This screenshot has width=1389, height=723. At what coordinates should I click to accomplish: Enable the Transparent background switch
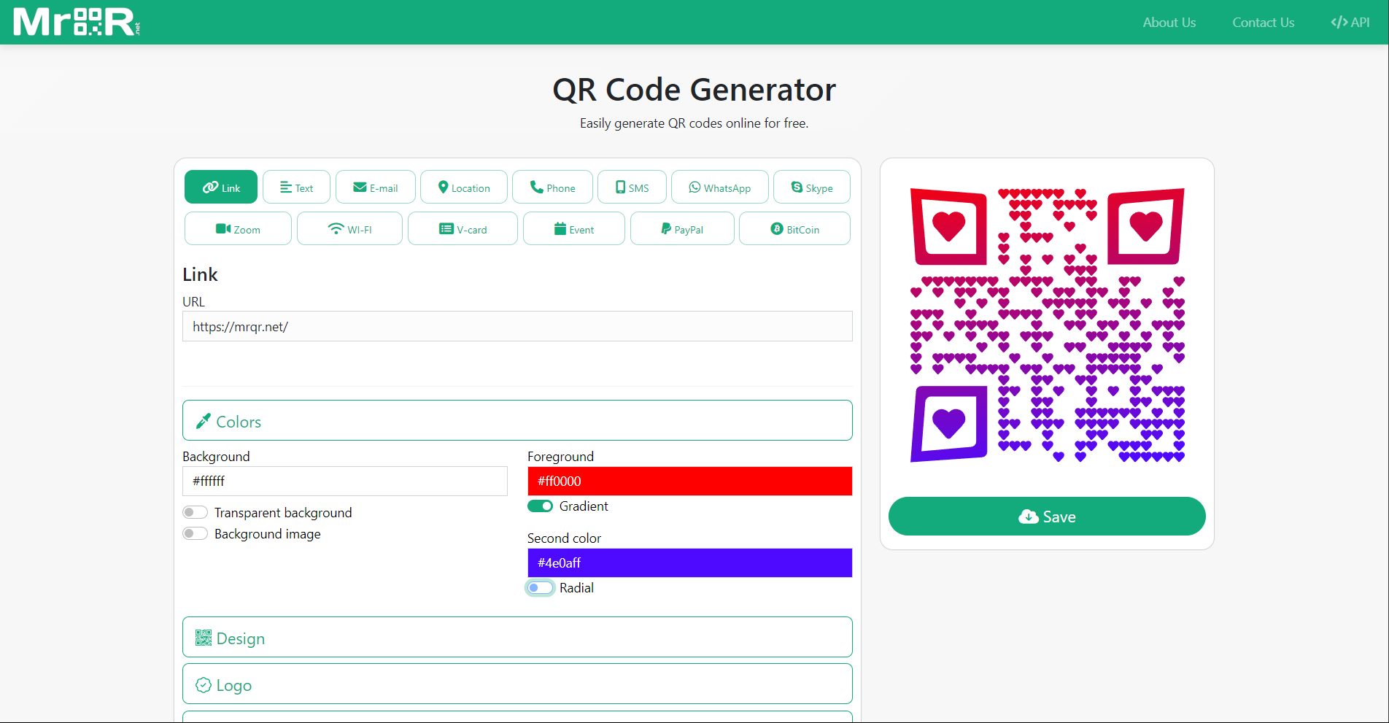coord(196,512)
